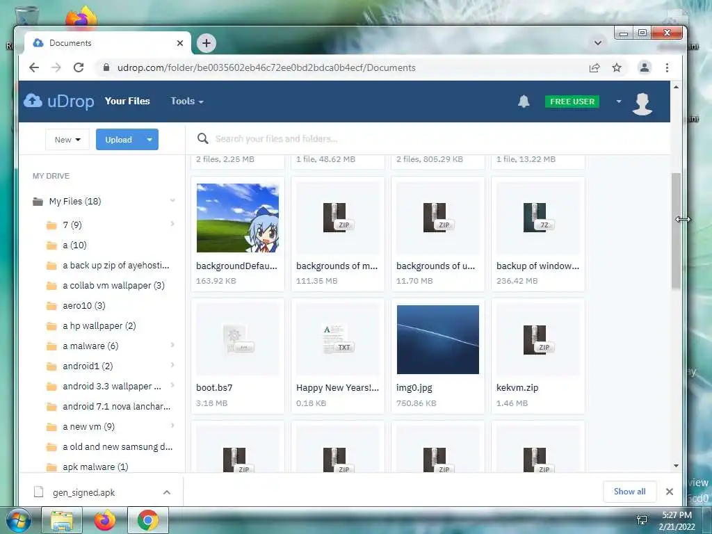Select the boot.bs7 file icon

(x=238, y=339)
